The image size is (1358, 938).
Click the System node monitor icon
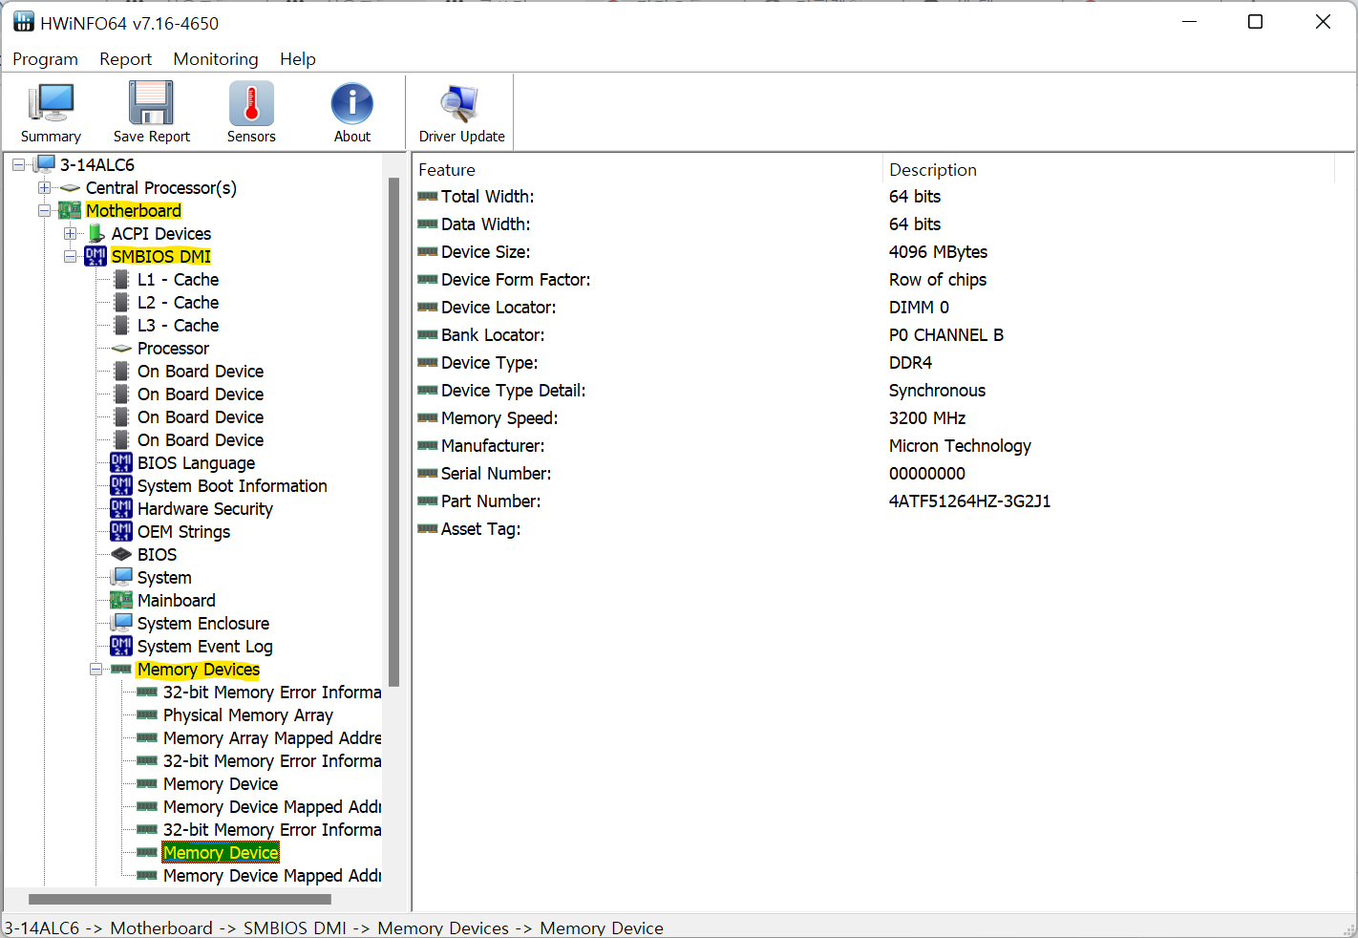pos(121,577)
